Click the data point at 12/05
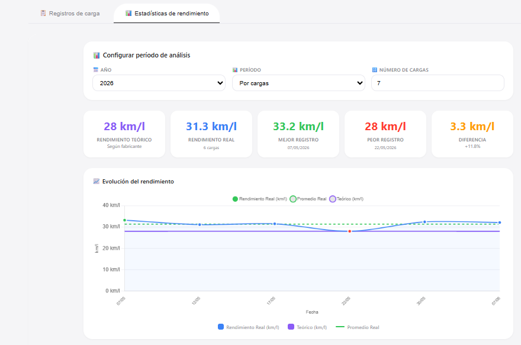Screen dimensions: 521x345 pyautogui.click(x=200, y=225)
